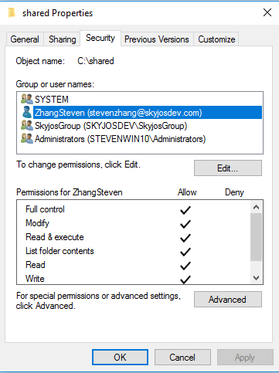Screen dimensions: 279x373
Task: Click the SkyjosGroup group icon
Action: click(x=27, y=125)
